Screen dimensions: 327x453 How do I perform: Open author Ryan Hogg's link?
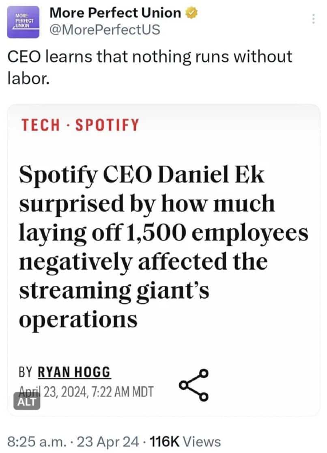[x=74, y=372]
